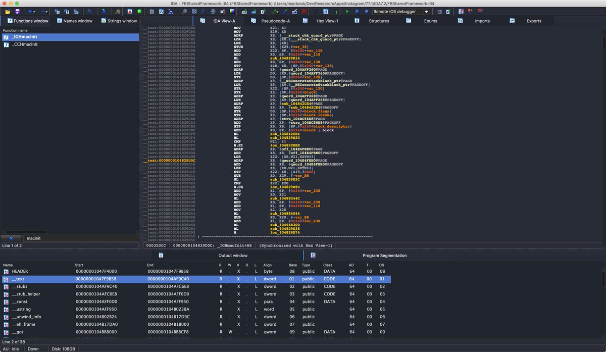Close the function filter with the x button
606x352 pixels.
(11, 238)
